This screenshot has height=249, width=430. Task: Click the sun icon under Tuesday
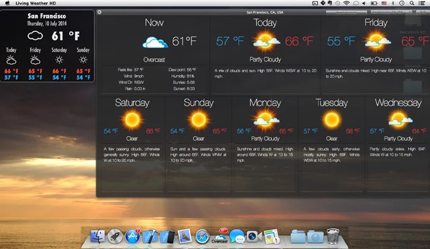[332, 120]
